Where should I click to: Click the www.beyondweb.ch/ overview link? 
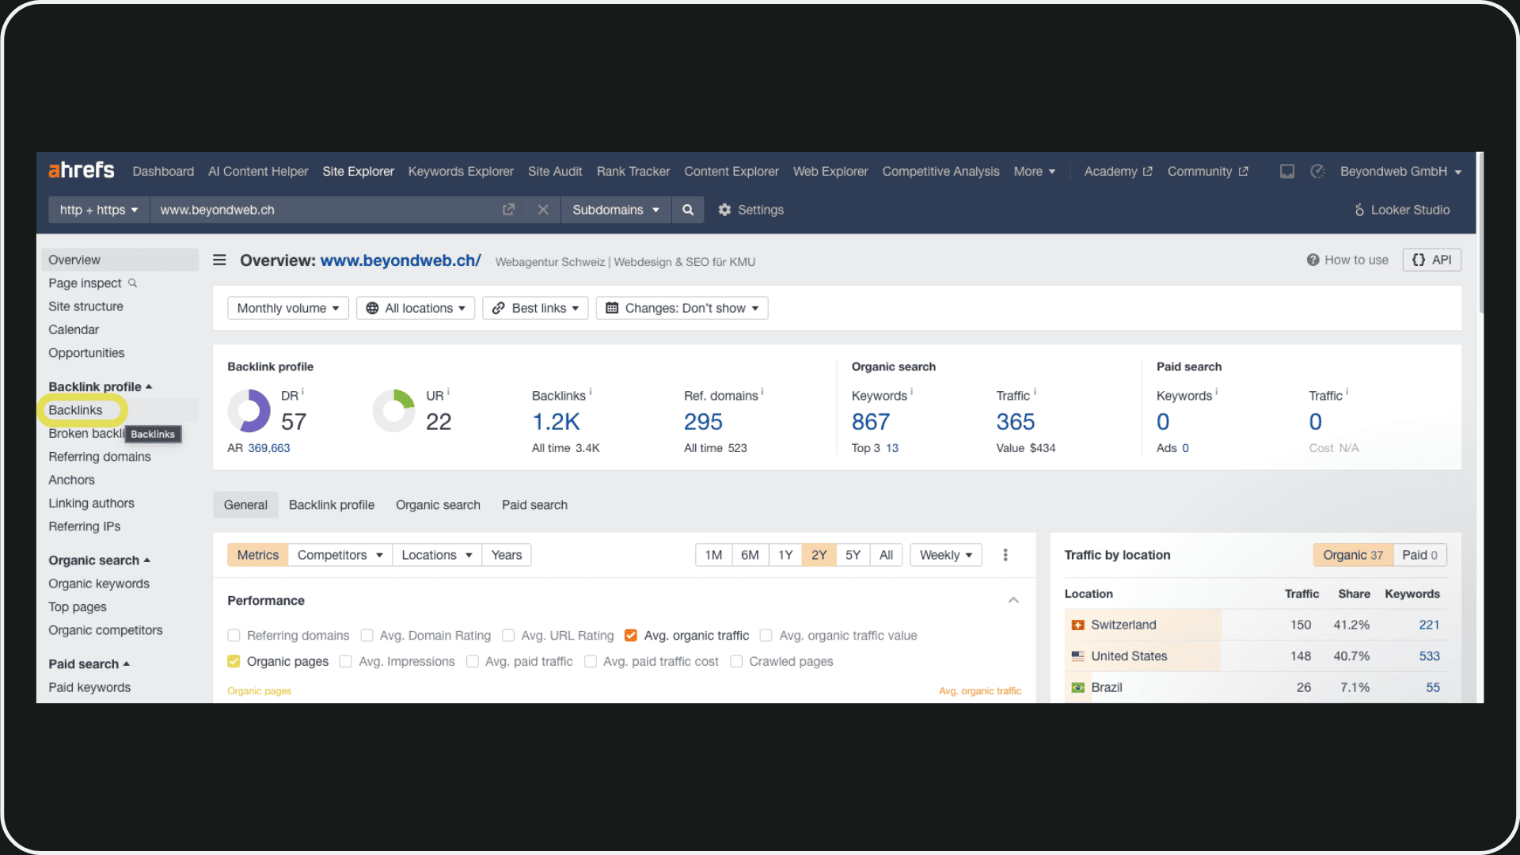(x=401, y=260)
